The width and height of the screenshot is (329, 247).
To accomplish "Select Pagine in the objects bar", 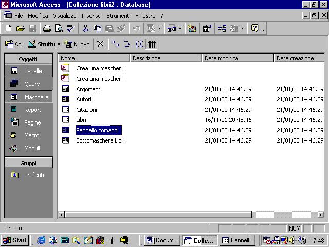I will pos(29,122).
